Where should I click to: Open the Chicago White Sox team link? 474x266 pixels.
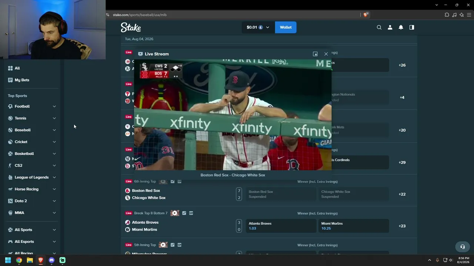(x=149, y=198)
